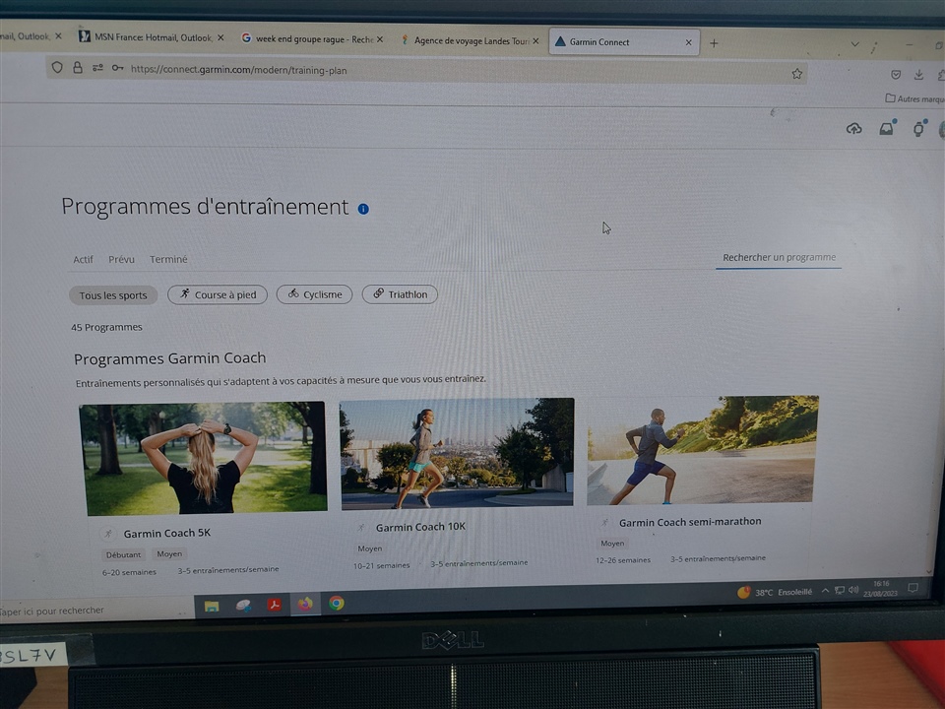Image resolution: width=945 pixels, height=709 pixels.
Task: Click the info icon beside Programmes d'entraînement
Action: 363,209
